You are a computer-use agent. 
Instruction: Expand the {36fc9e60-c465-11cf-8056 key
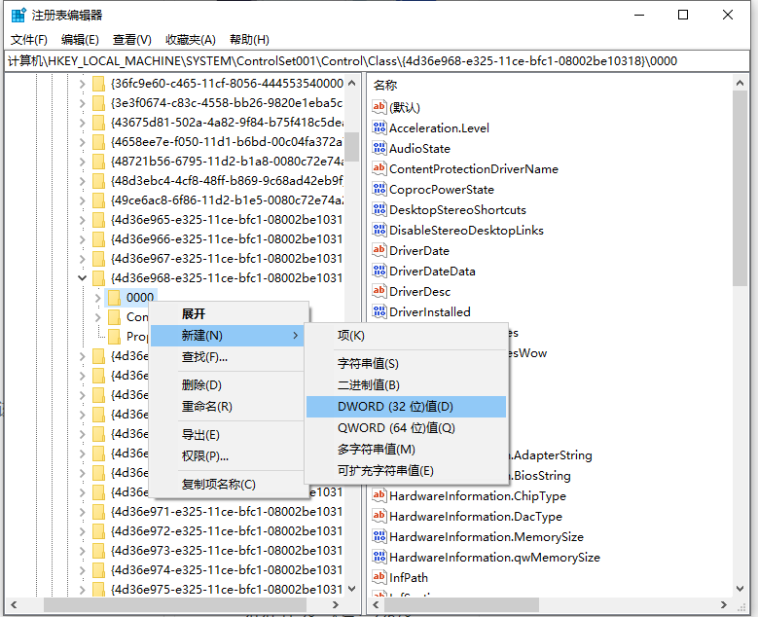tap(82, 83)
